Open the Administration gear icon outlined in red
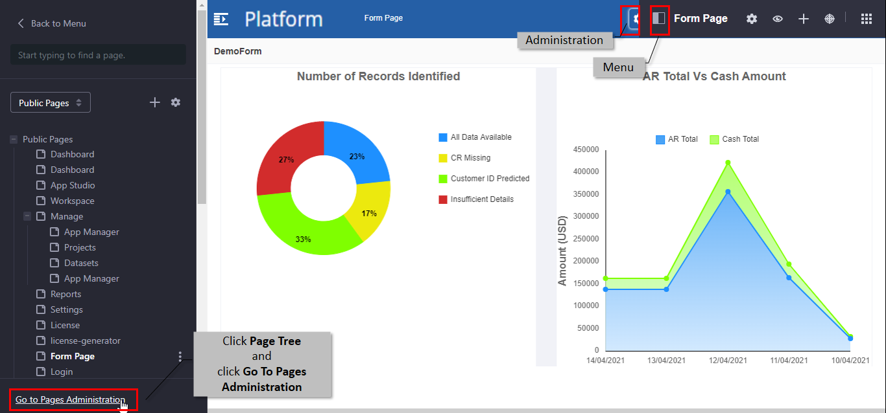Screen dimensions: 886x413 (634, 19)
